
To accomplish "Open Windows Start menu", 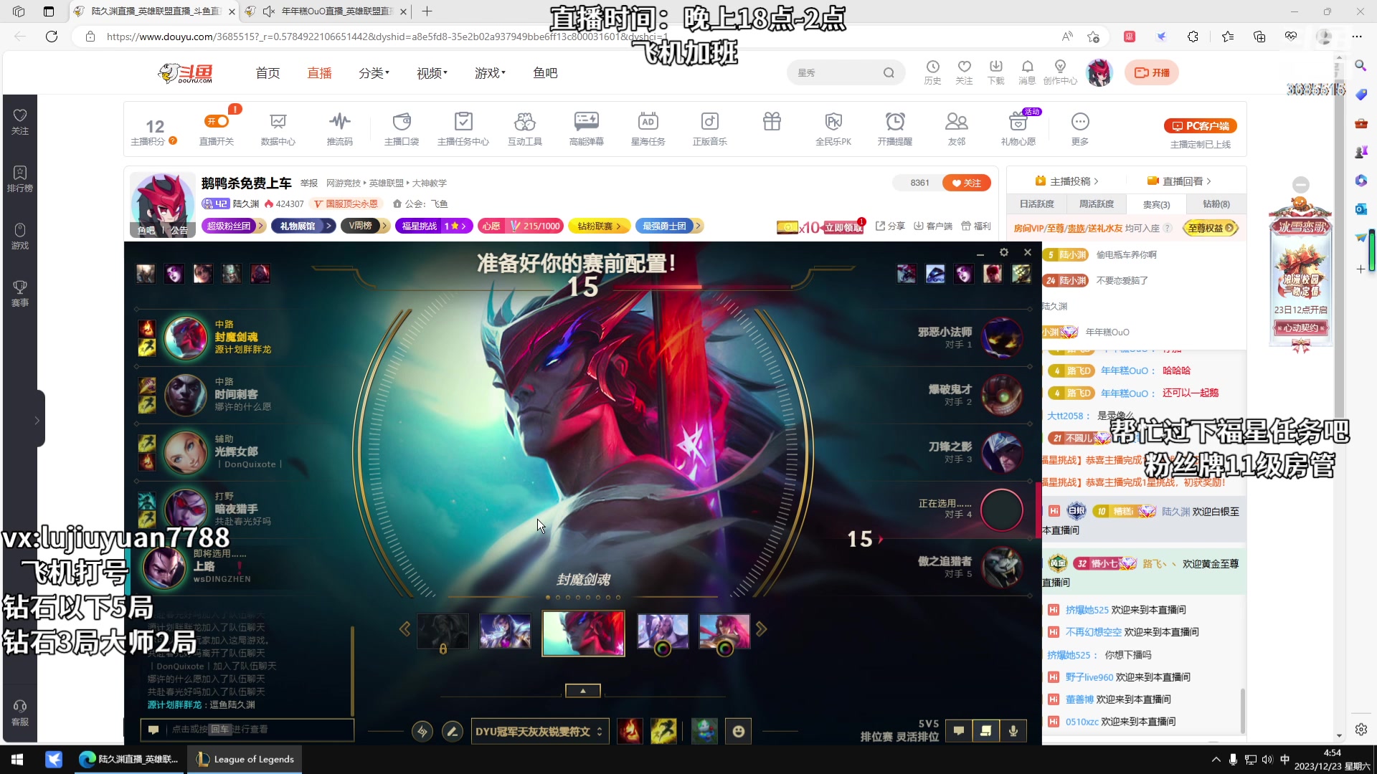I will tap(17, 759).
